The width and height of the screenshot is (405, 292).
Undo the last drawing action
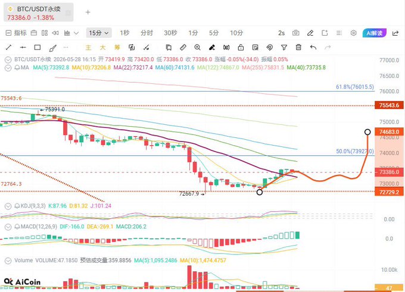[313, 48]
